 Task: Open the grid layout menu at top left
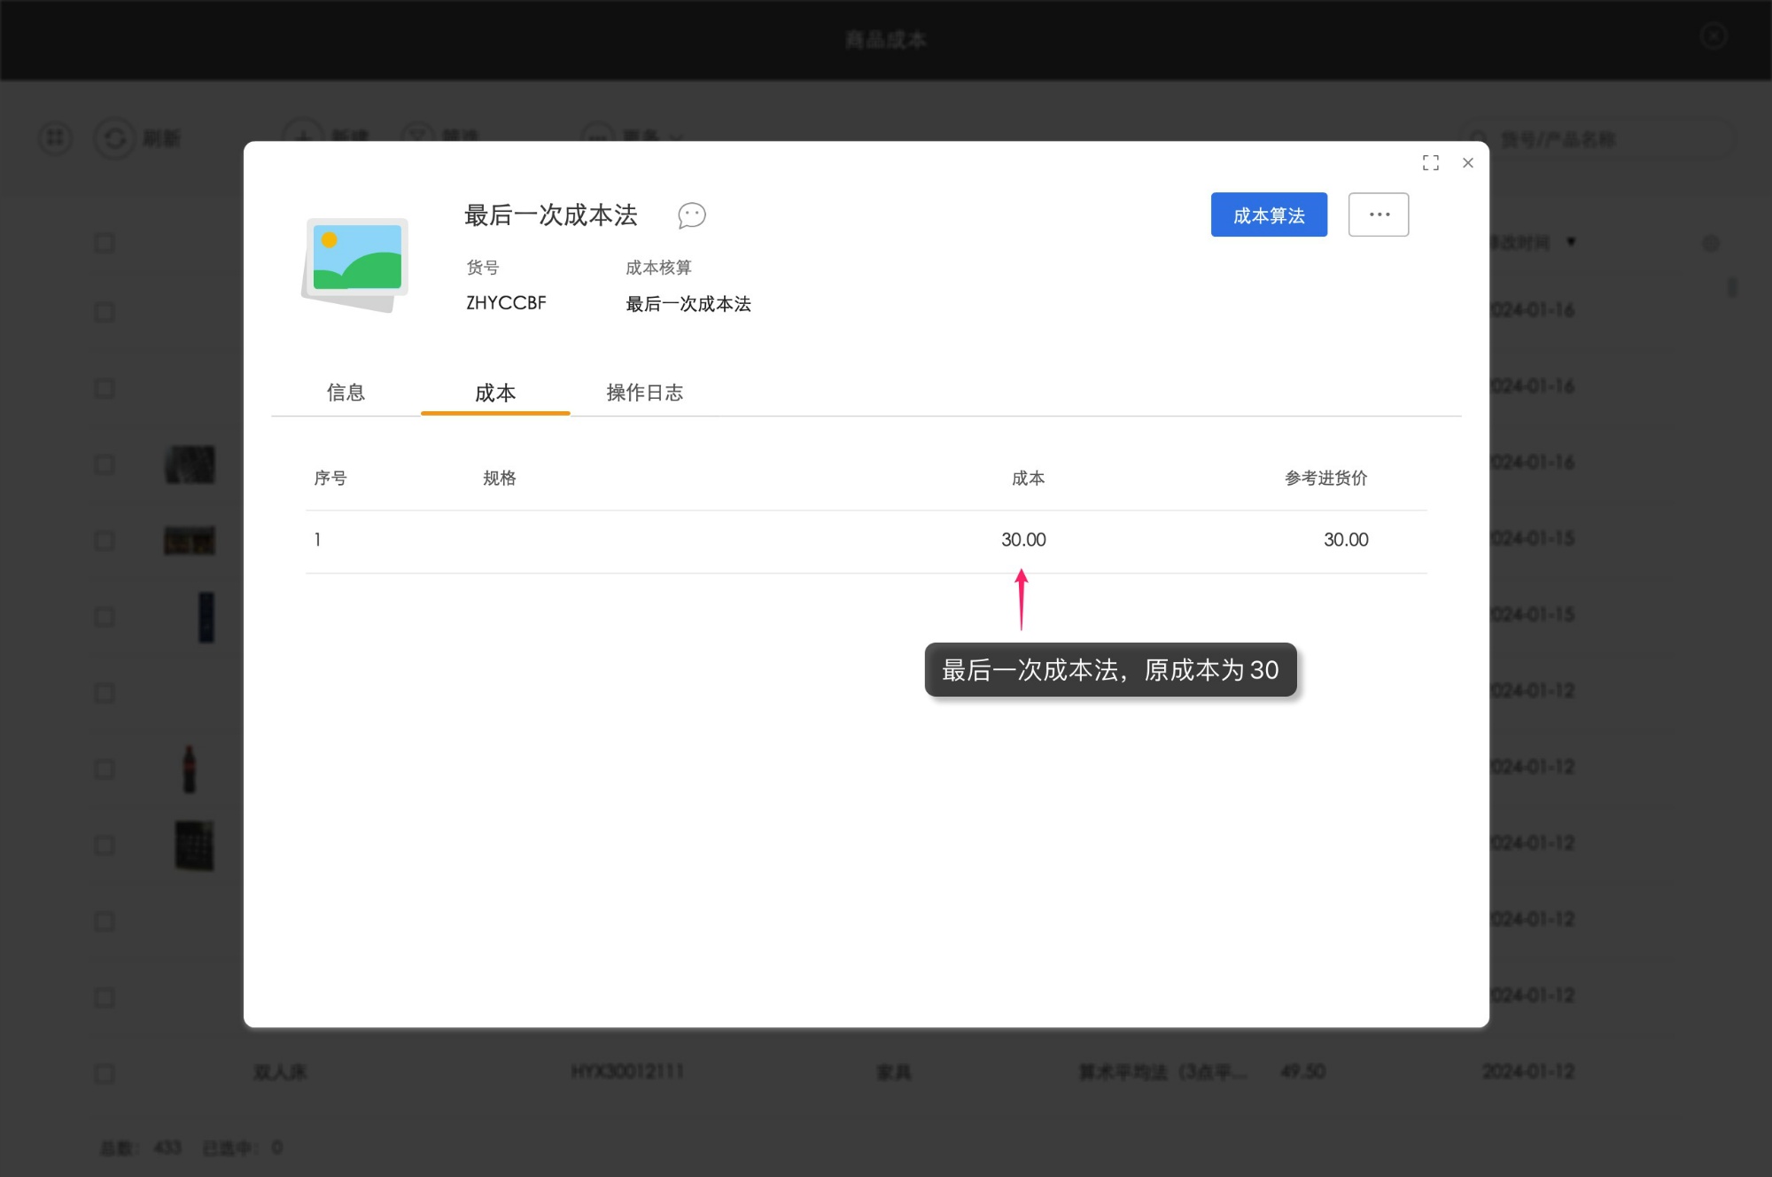point(55,138)
